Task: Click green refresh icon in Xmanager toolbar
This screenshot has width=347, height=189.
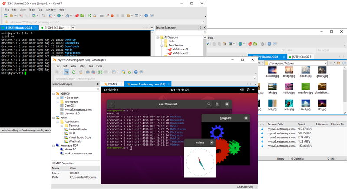Action: click(x=74, y=72)
